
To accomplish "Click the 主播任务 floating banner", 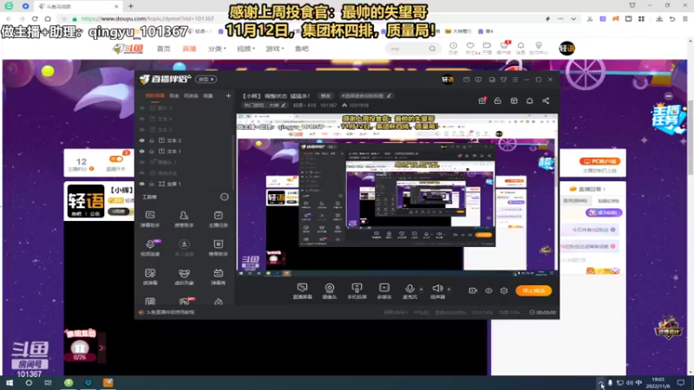I will (668, 118).
